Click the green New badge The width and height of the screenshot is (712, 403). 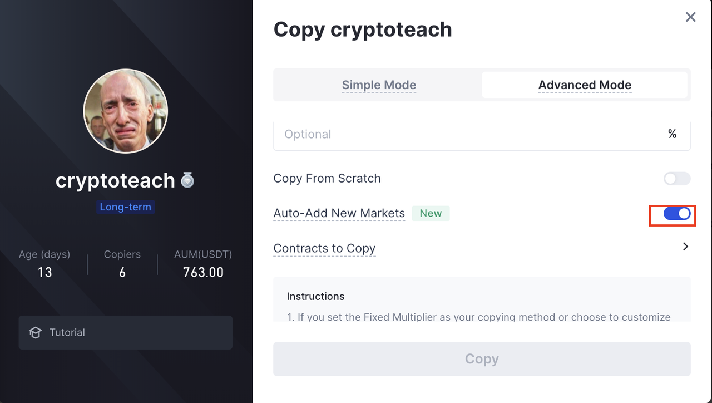[431, 213]
